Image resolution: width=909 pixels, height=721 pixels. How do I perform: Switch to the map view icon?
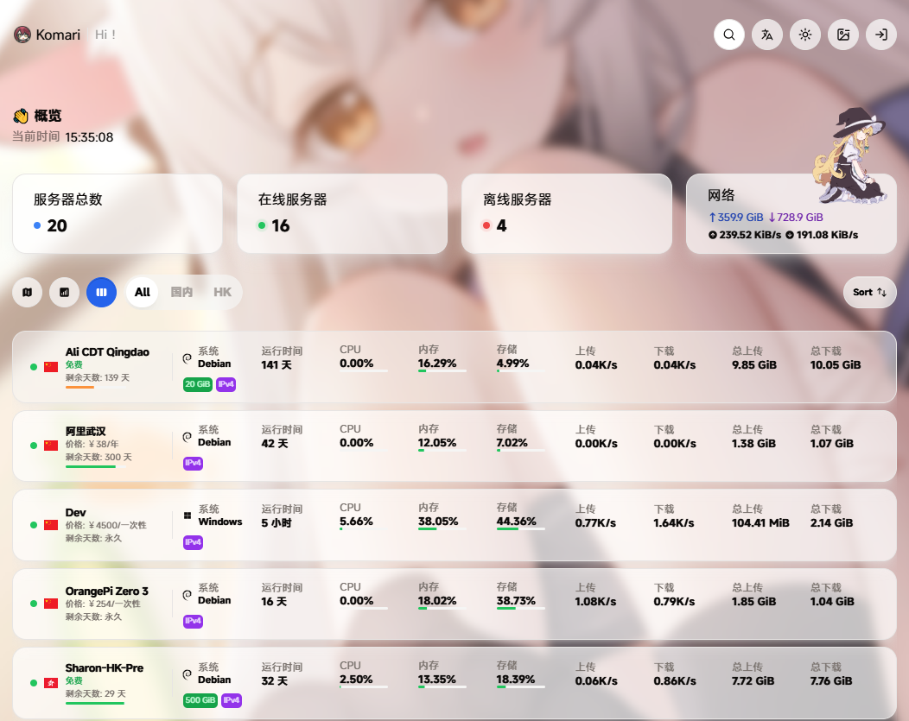pos(28,293)
